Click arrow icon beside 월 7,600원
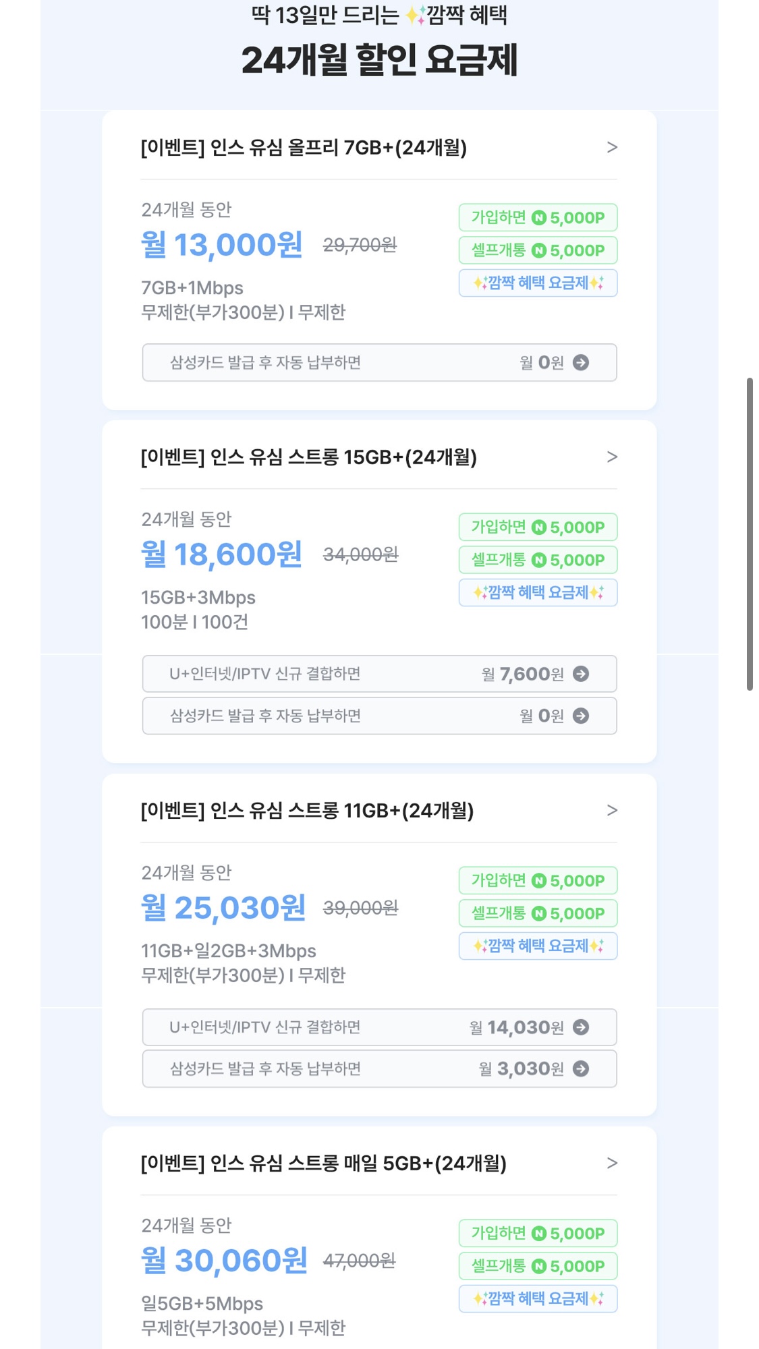The width and height of the screenshot is (759, 1349). pyautogui.click(x=580, y=674)
